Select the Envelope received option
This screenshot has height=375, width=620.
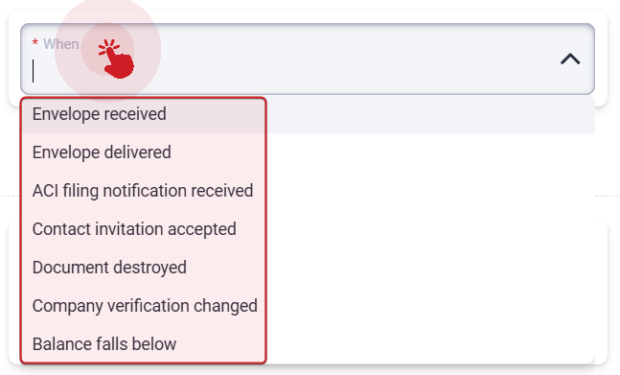tap(144, 114)
